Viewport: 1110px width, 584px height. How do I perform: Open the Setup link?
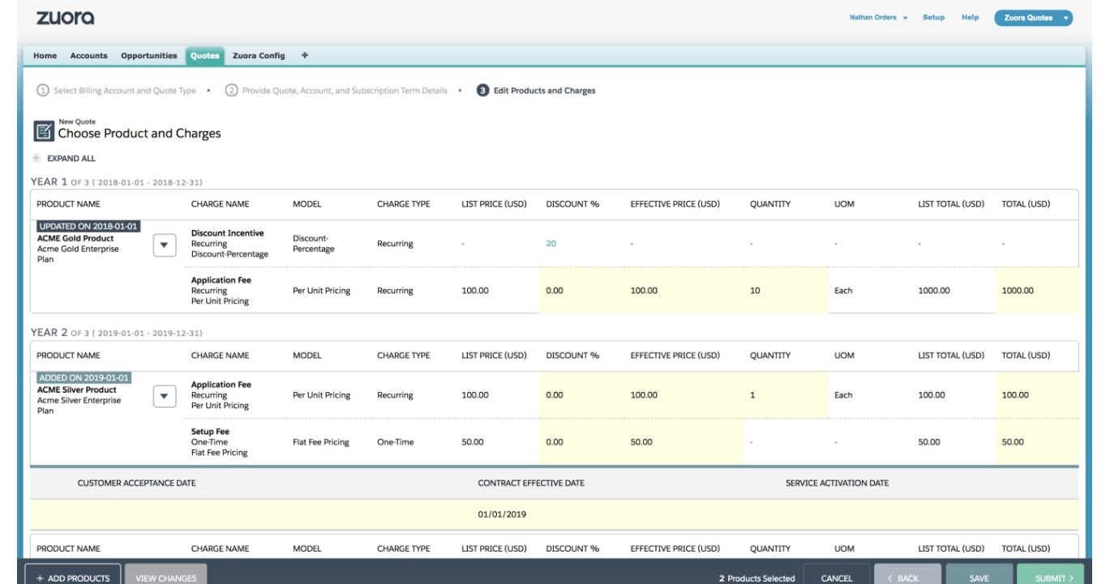click(933, 18)
